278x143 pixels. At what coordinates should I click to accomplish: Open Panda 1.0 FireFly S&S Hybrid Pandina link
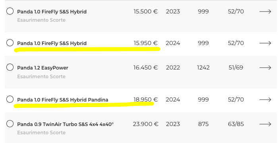pos(63,100)
